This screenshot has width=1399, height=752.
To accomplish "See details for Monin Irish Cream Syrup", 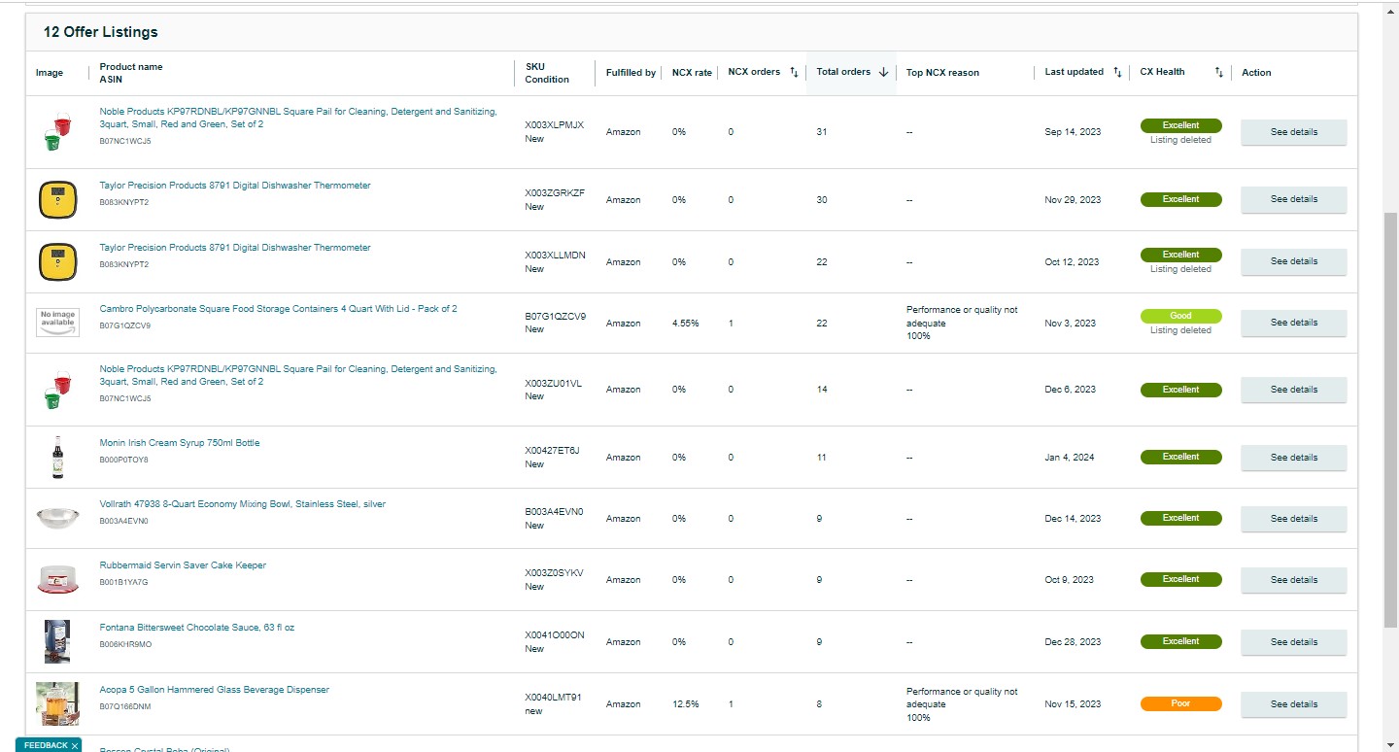I will click(x=1293, y=458).
